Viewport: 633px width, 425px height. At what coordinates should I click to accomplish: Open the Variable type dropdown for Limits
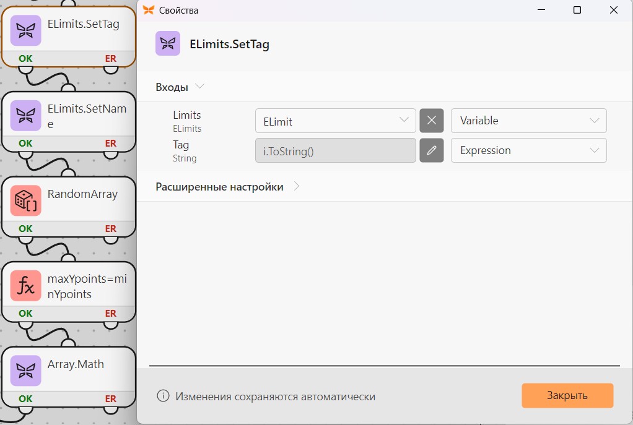coord(529,121)
